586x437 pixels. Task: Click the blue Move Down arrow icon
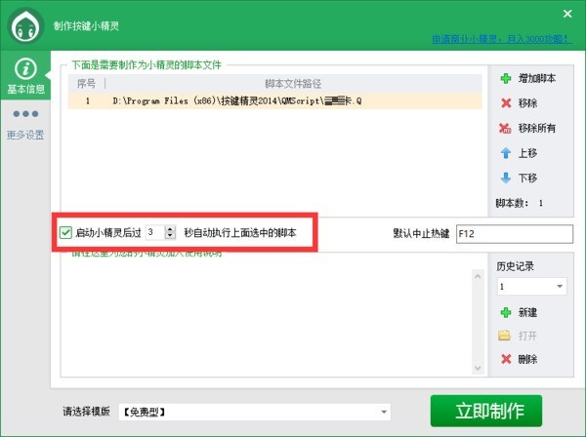point(505,179)
